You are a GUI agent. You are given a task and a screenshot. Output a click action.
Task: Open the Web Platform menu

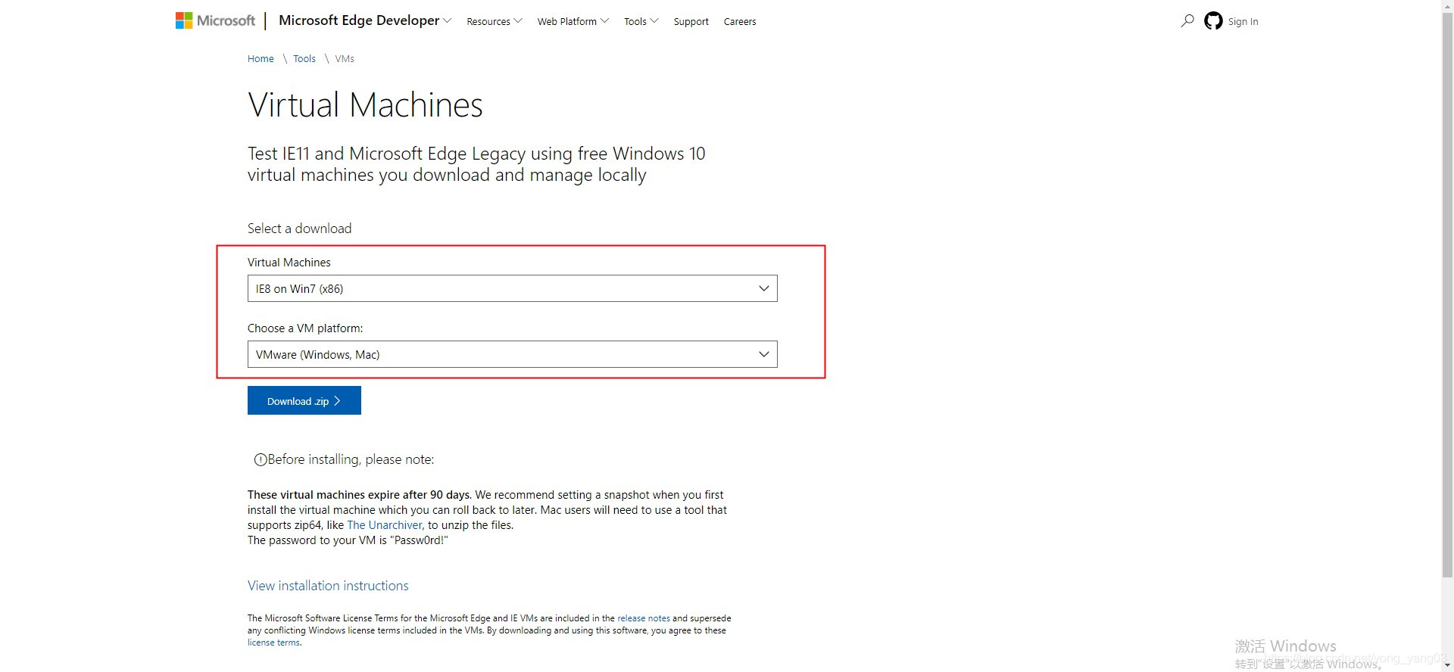[x=573, y=21]
